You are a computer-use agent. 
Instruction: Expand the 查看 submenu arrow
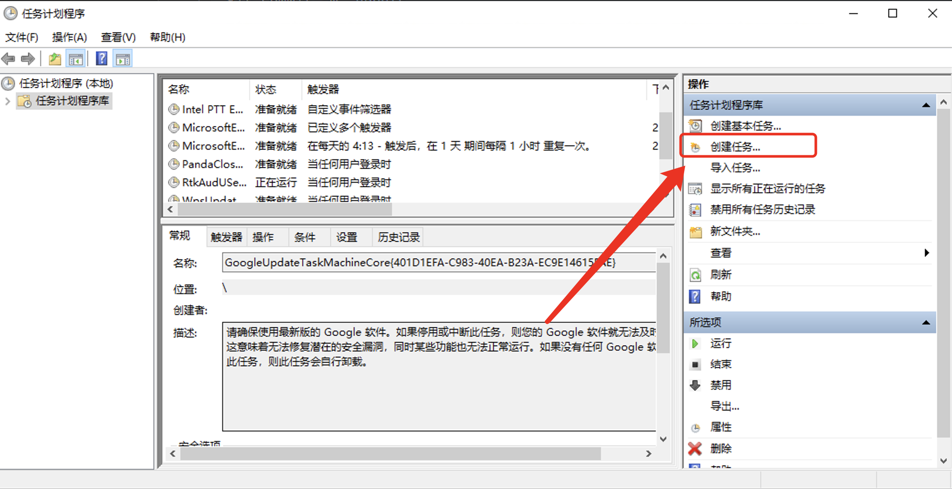[x=927, y=253]
